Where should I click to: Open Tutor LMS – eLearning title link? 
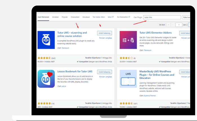[72, 34]
